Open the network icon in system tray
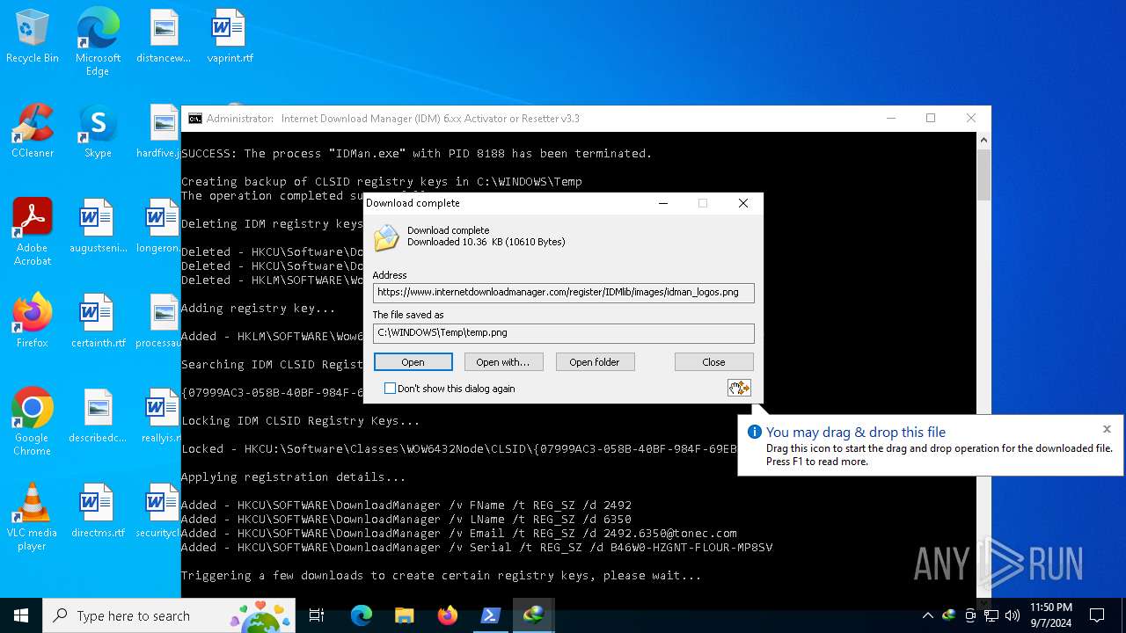 [x=991, y=615]
